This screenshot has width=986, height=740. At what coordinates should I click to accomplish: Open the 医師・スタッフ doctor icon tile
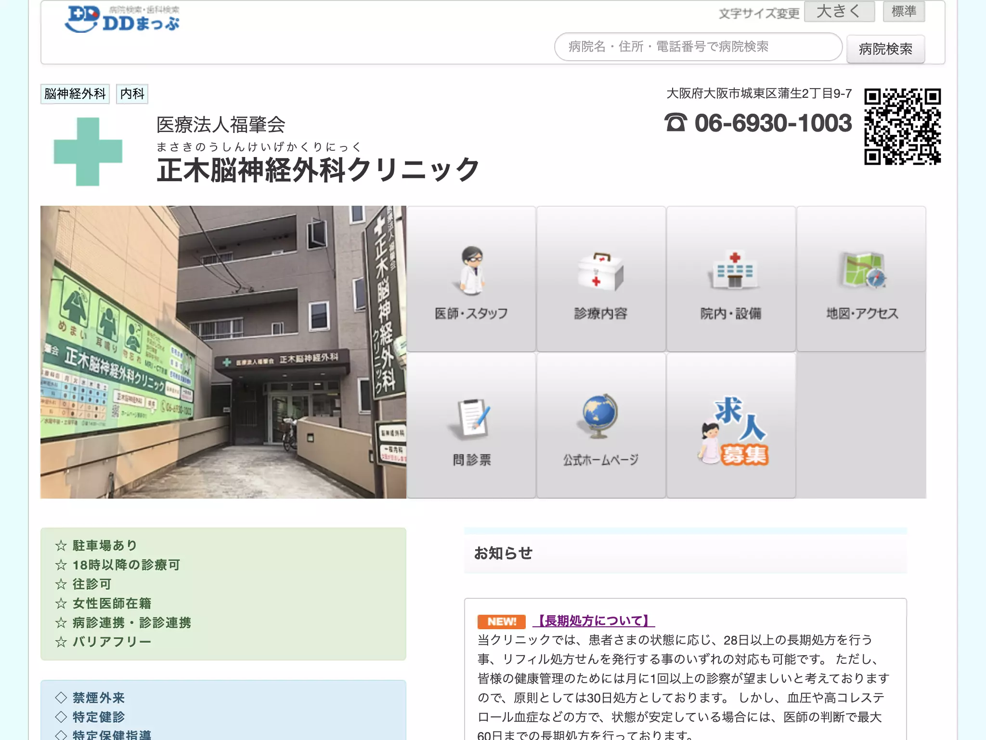click(471, 279)
